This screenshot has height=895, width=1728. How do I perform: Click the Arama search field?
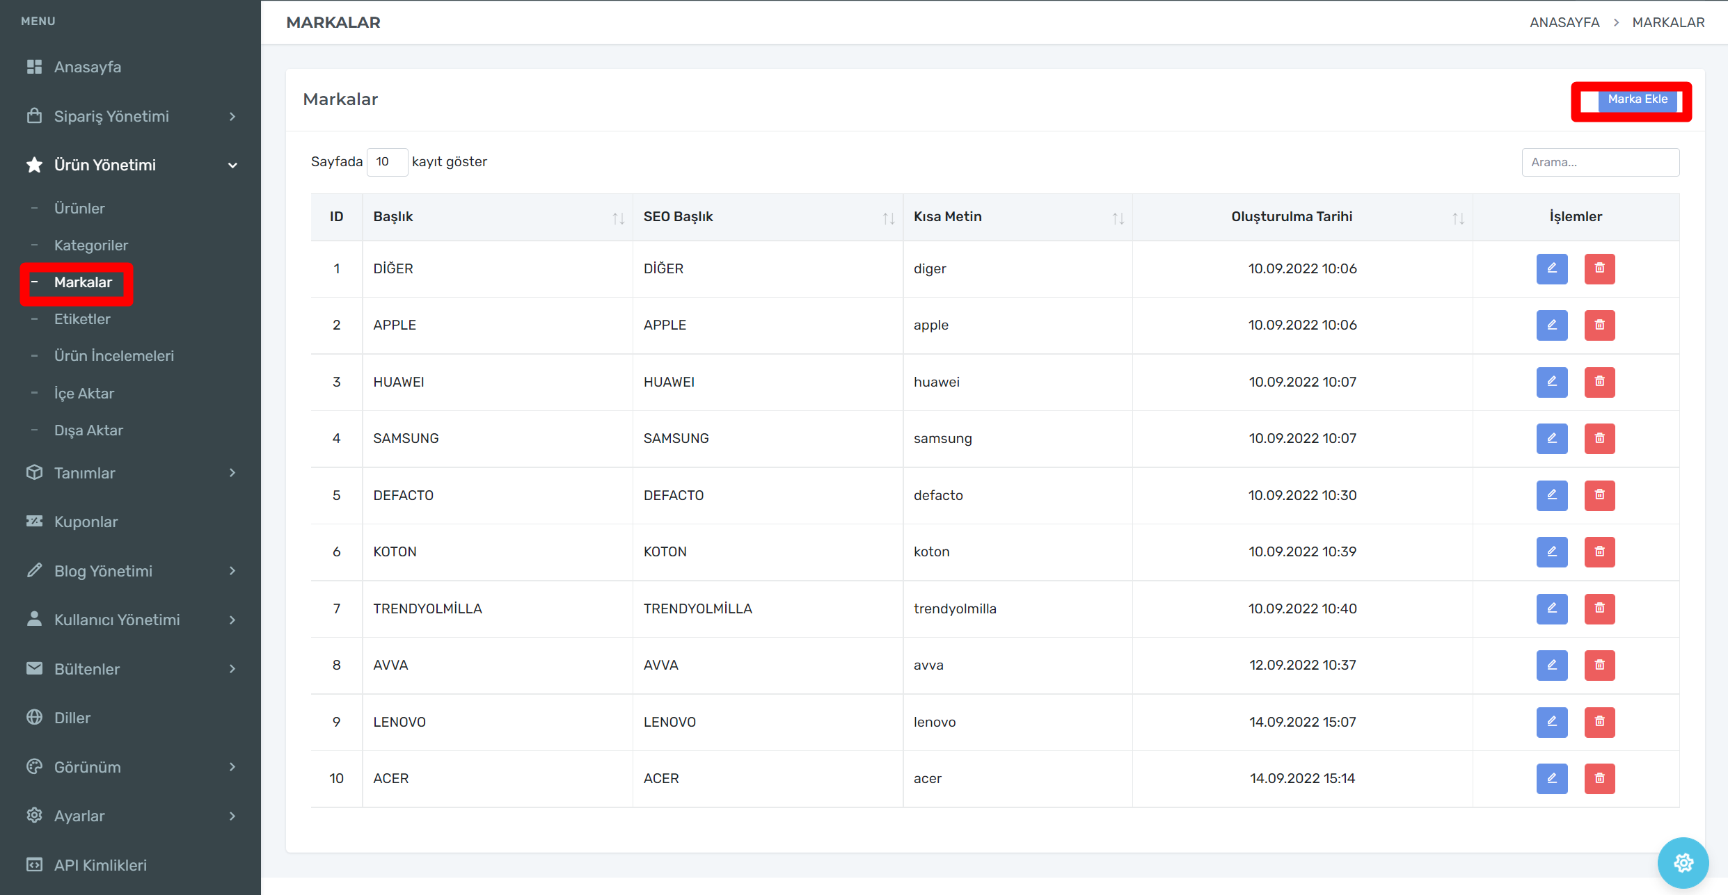[x=1600, y=162]
